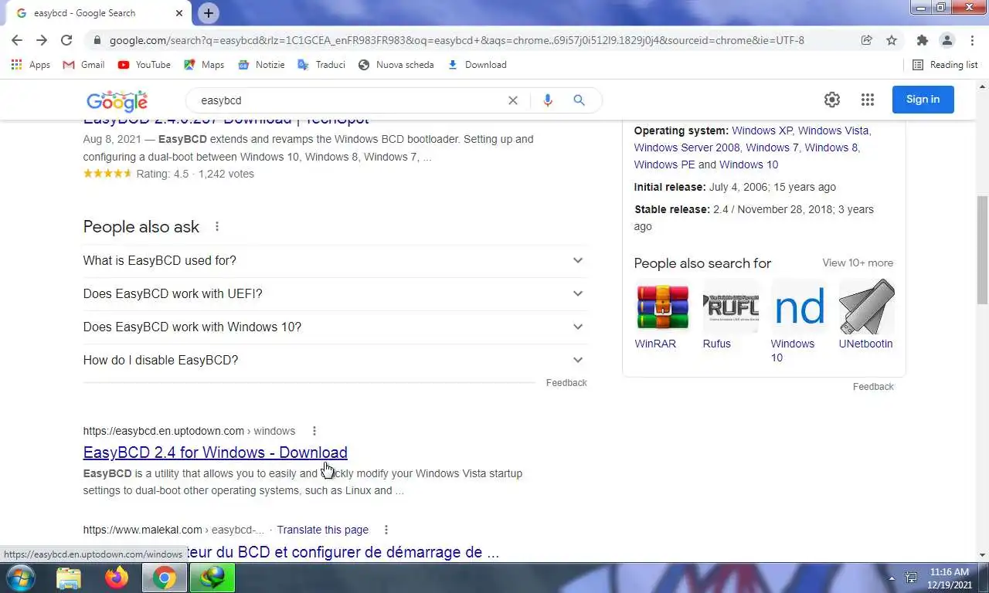Go forward with the forward arrow

(42, 40)
